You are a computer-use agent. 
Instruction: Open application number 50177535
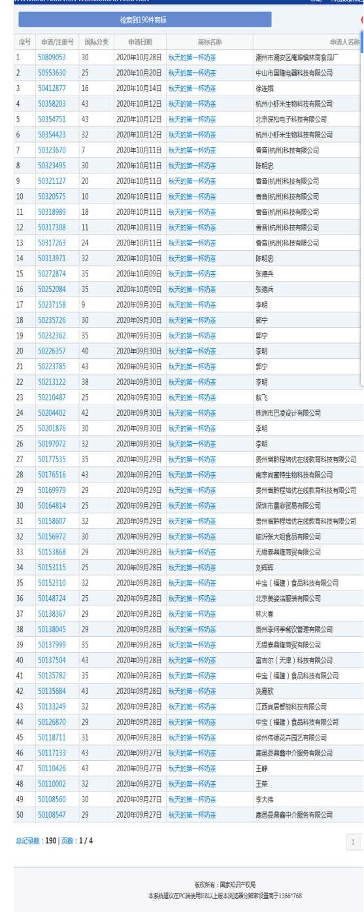pyautogui.click(x=52, y=460)
